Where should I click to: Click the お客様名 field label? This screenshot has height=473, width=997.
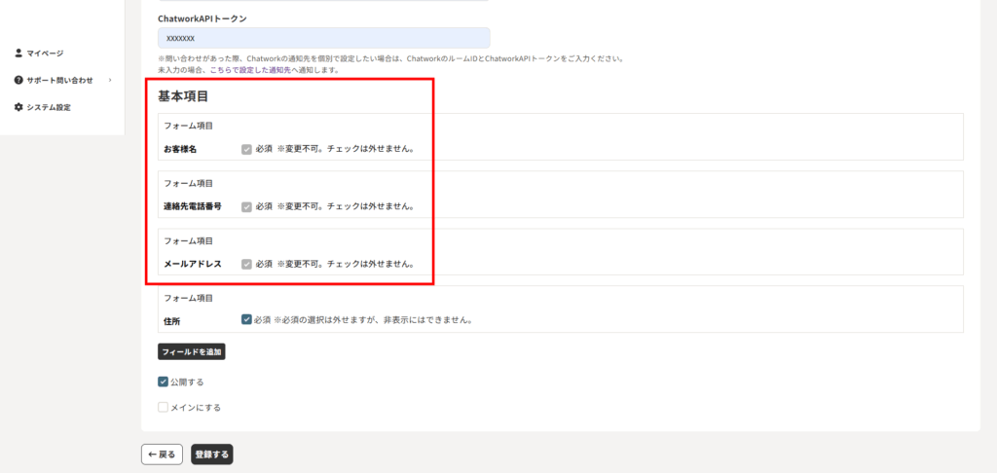(180, 150)
